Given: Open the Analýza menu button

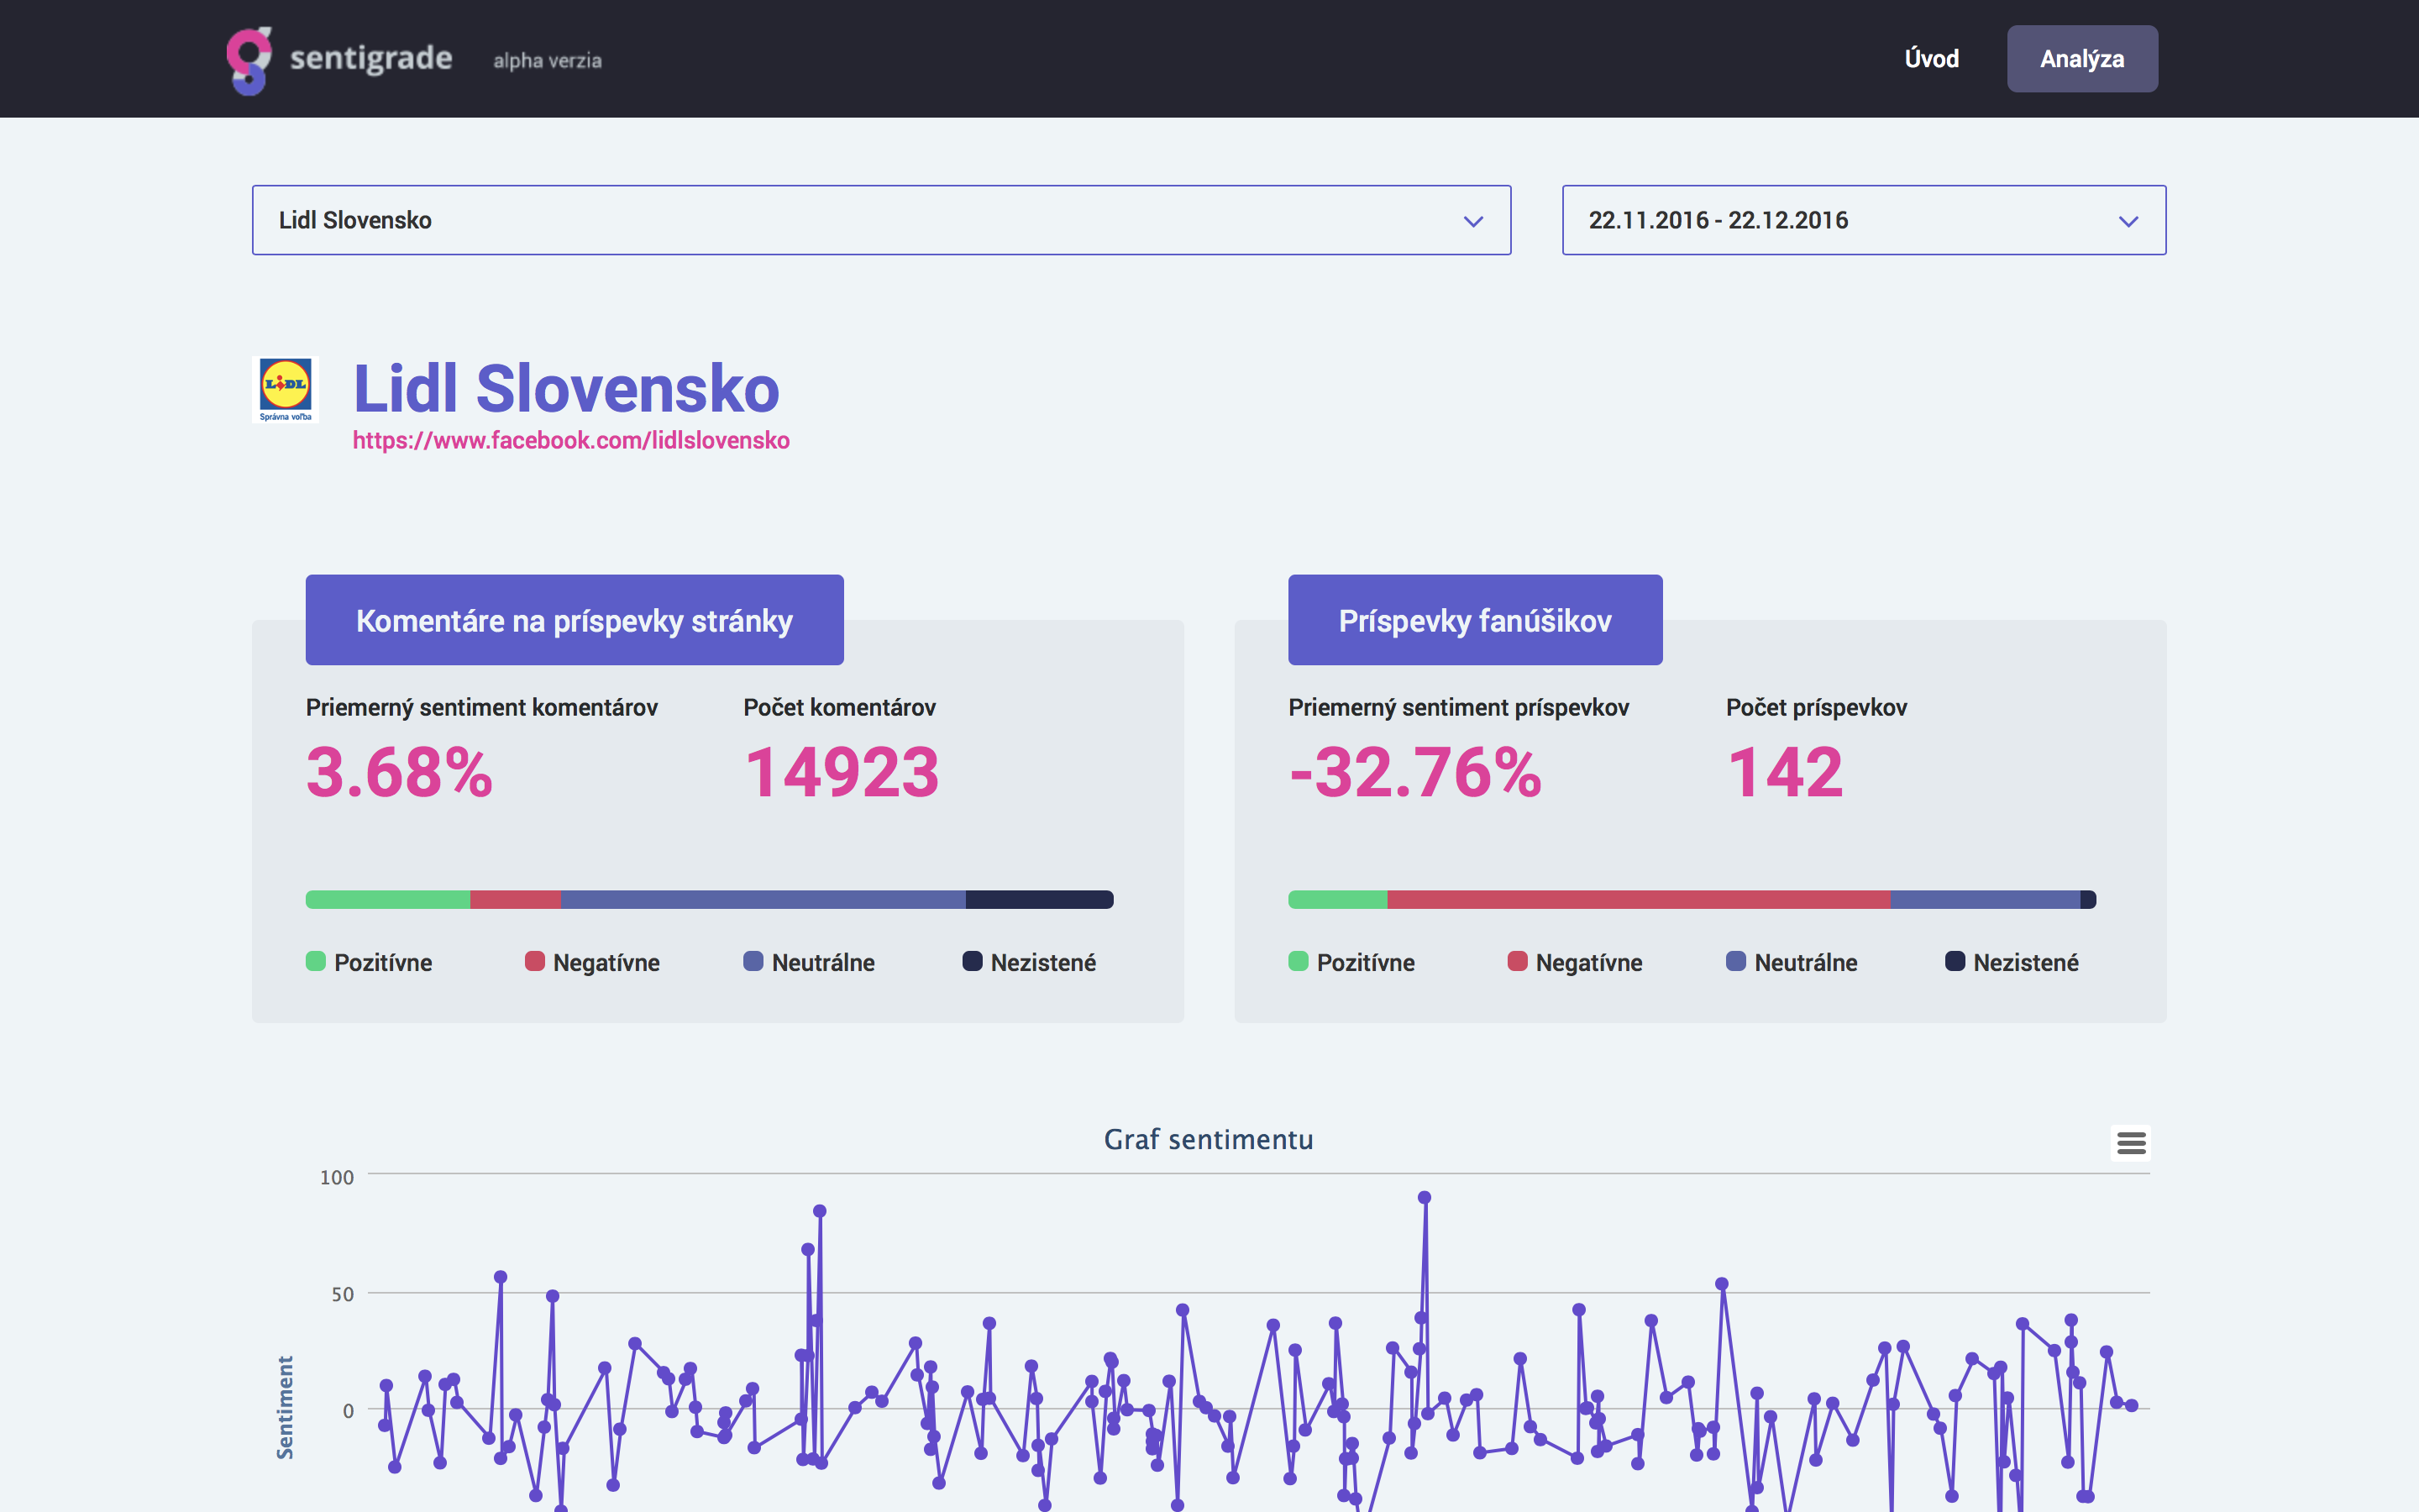Looking at the screenshot, I should coord(2082,59).
